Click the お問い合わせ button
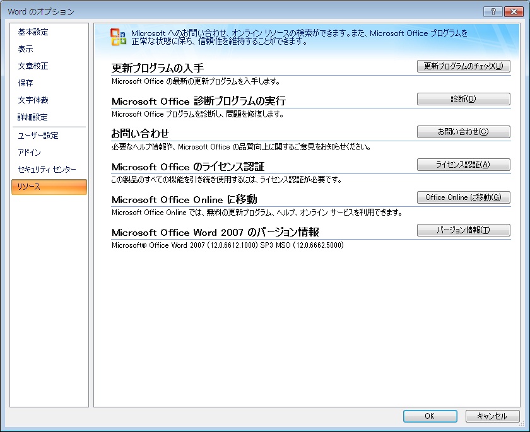530x432 pixels. [x=463, y=132]
